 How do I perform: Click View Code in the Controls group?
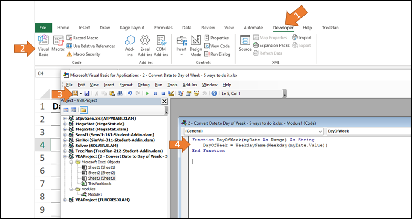click(217, 46)
